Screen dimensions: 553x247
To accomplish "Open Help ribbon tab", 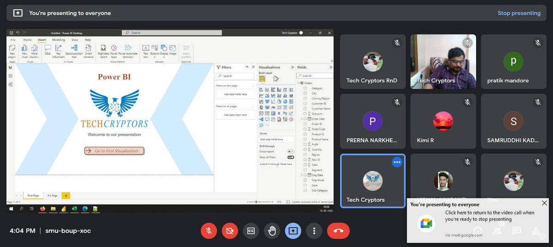I will point(88,40).
